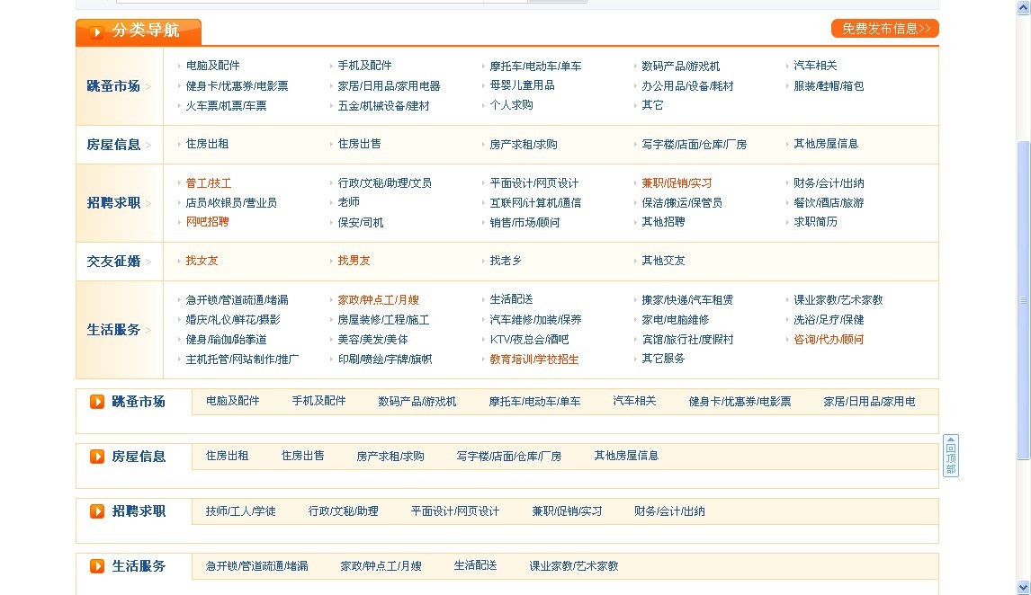
Task: Open the orange 兼职/促销/实习 link in top table
Action: (x=677, y=183)
